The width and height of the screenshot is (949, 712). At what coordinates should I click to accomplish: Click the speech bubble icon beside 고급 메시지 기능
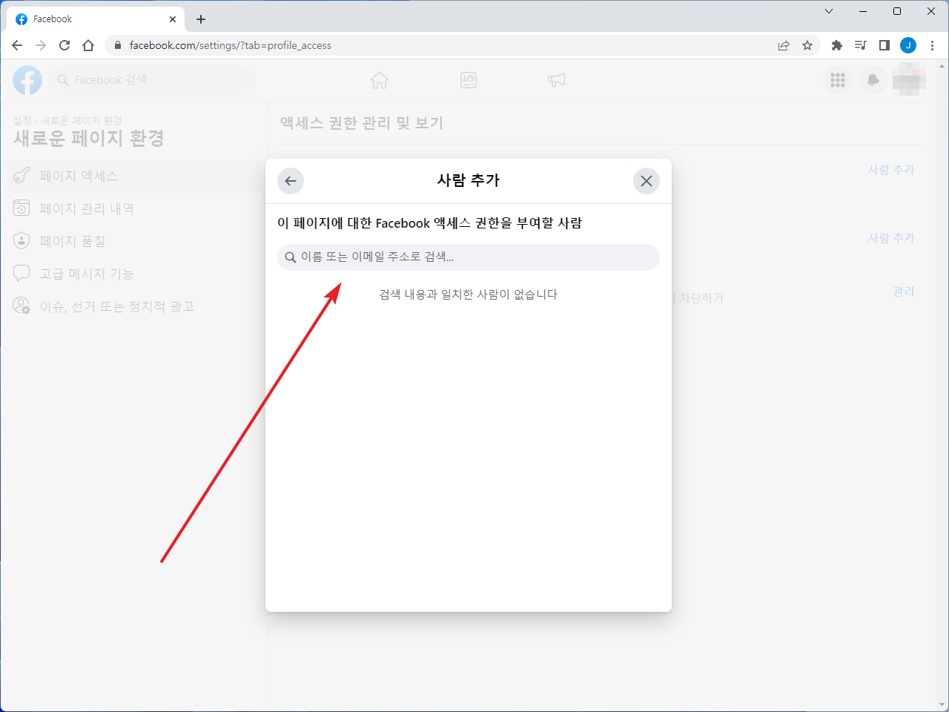[x=22, y=274]
